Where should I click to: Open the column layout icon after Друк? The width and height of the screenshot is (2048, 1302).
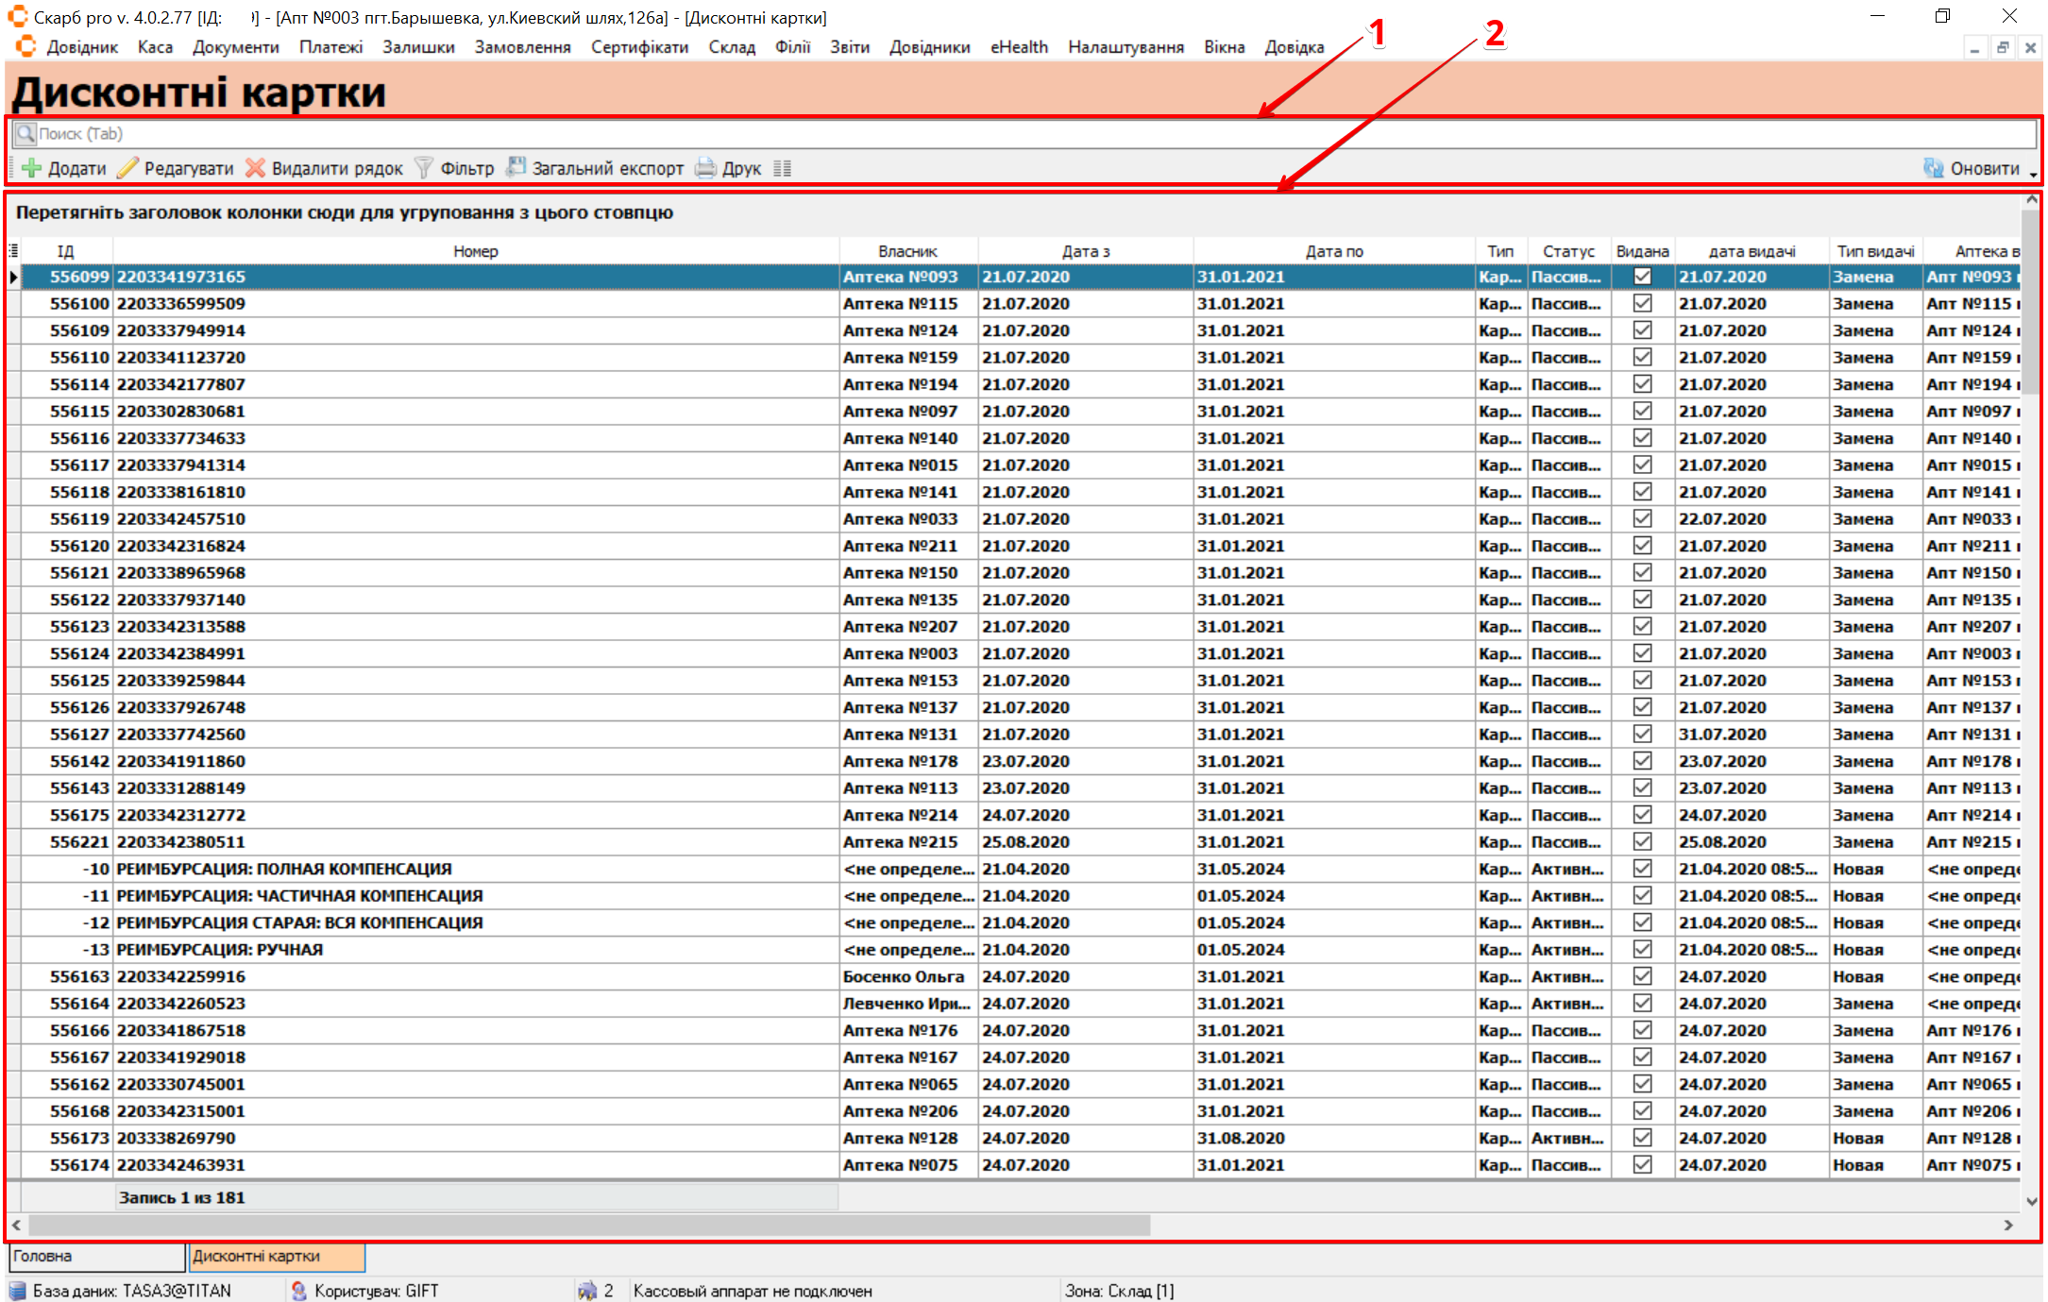click(x=782, y=168)
